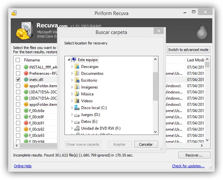
Task: Click the Recuva hard-hat logo in header
Action: point(24,31)
